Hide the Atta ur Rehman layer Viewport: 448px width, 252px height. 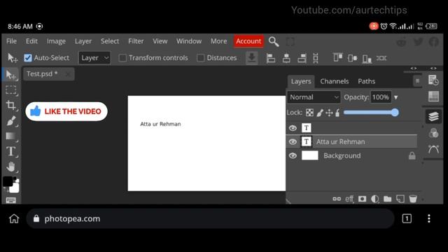click(293, 141)
